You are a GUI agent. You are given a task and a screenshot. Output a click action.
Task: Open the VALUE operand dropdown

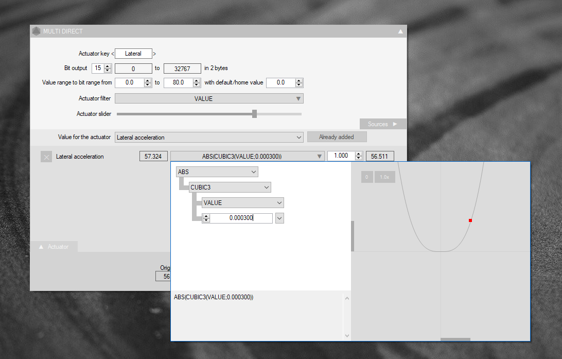tap(242, 202)
